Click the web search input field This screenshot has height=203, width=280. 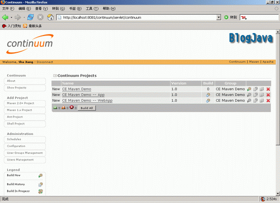pos(263,17)
